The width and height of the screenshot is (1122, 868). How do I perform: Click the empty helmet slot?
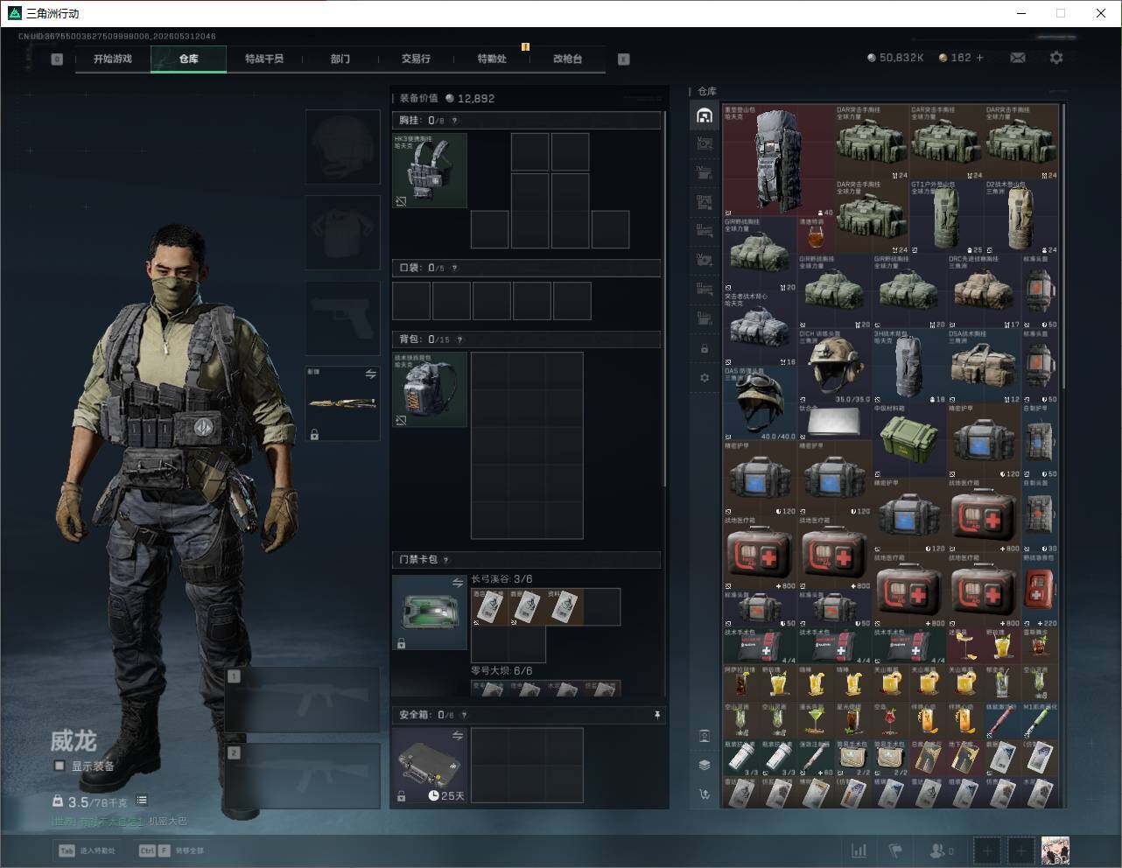point(343,147)
